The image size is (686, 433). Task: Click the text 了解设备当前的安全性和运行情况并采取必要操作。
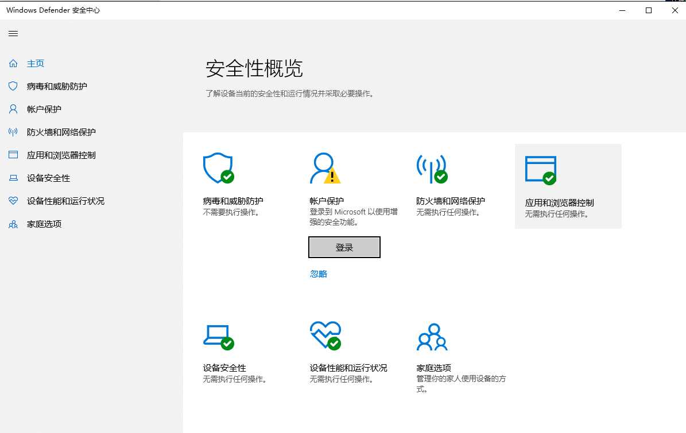pyautogui.click(x=290, y=93)
